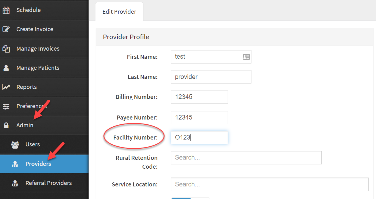Click the Create Invoice pencil icon
Screen dimensions: 376x199
tap(6, 29)
